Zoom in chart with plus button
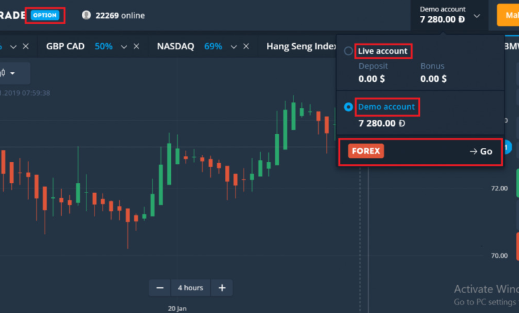Viewport: 519px width, 313px height. coord(222,288)
